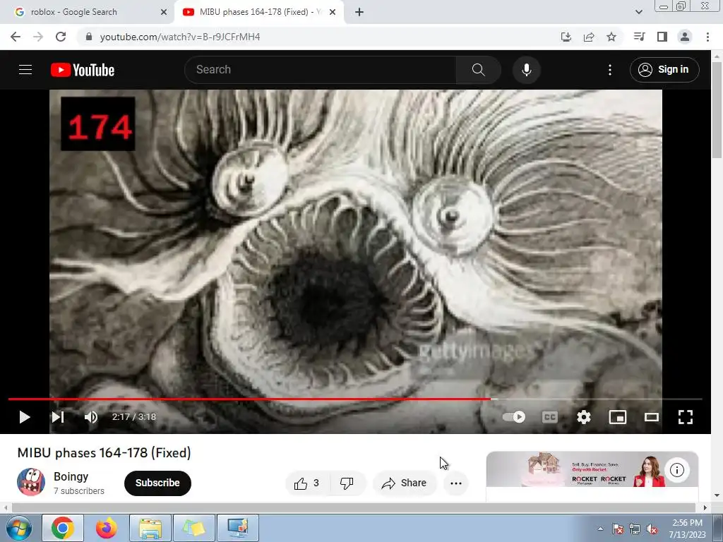Open the Chrome profile avatar
Image resolution: width=723 pixels, height=542 pixels.
(x=685, y=37)
